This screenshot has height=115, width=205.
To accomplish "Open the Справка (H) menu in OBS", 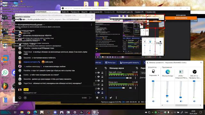I will (150, 12).
